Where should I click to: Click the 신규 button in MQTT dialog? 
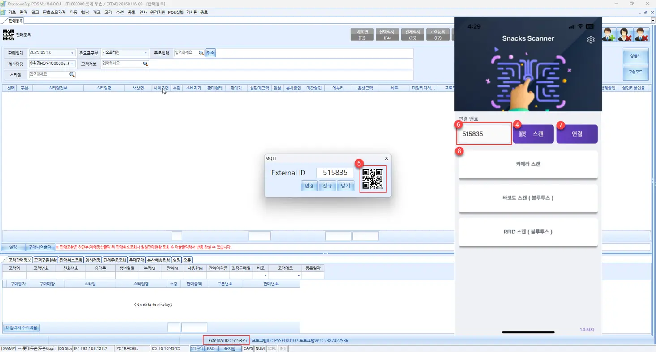(327, 186)
